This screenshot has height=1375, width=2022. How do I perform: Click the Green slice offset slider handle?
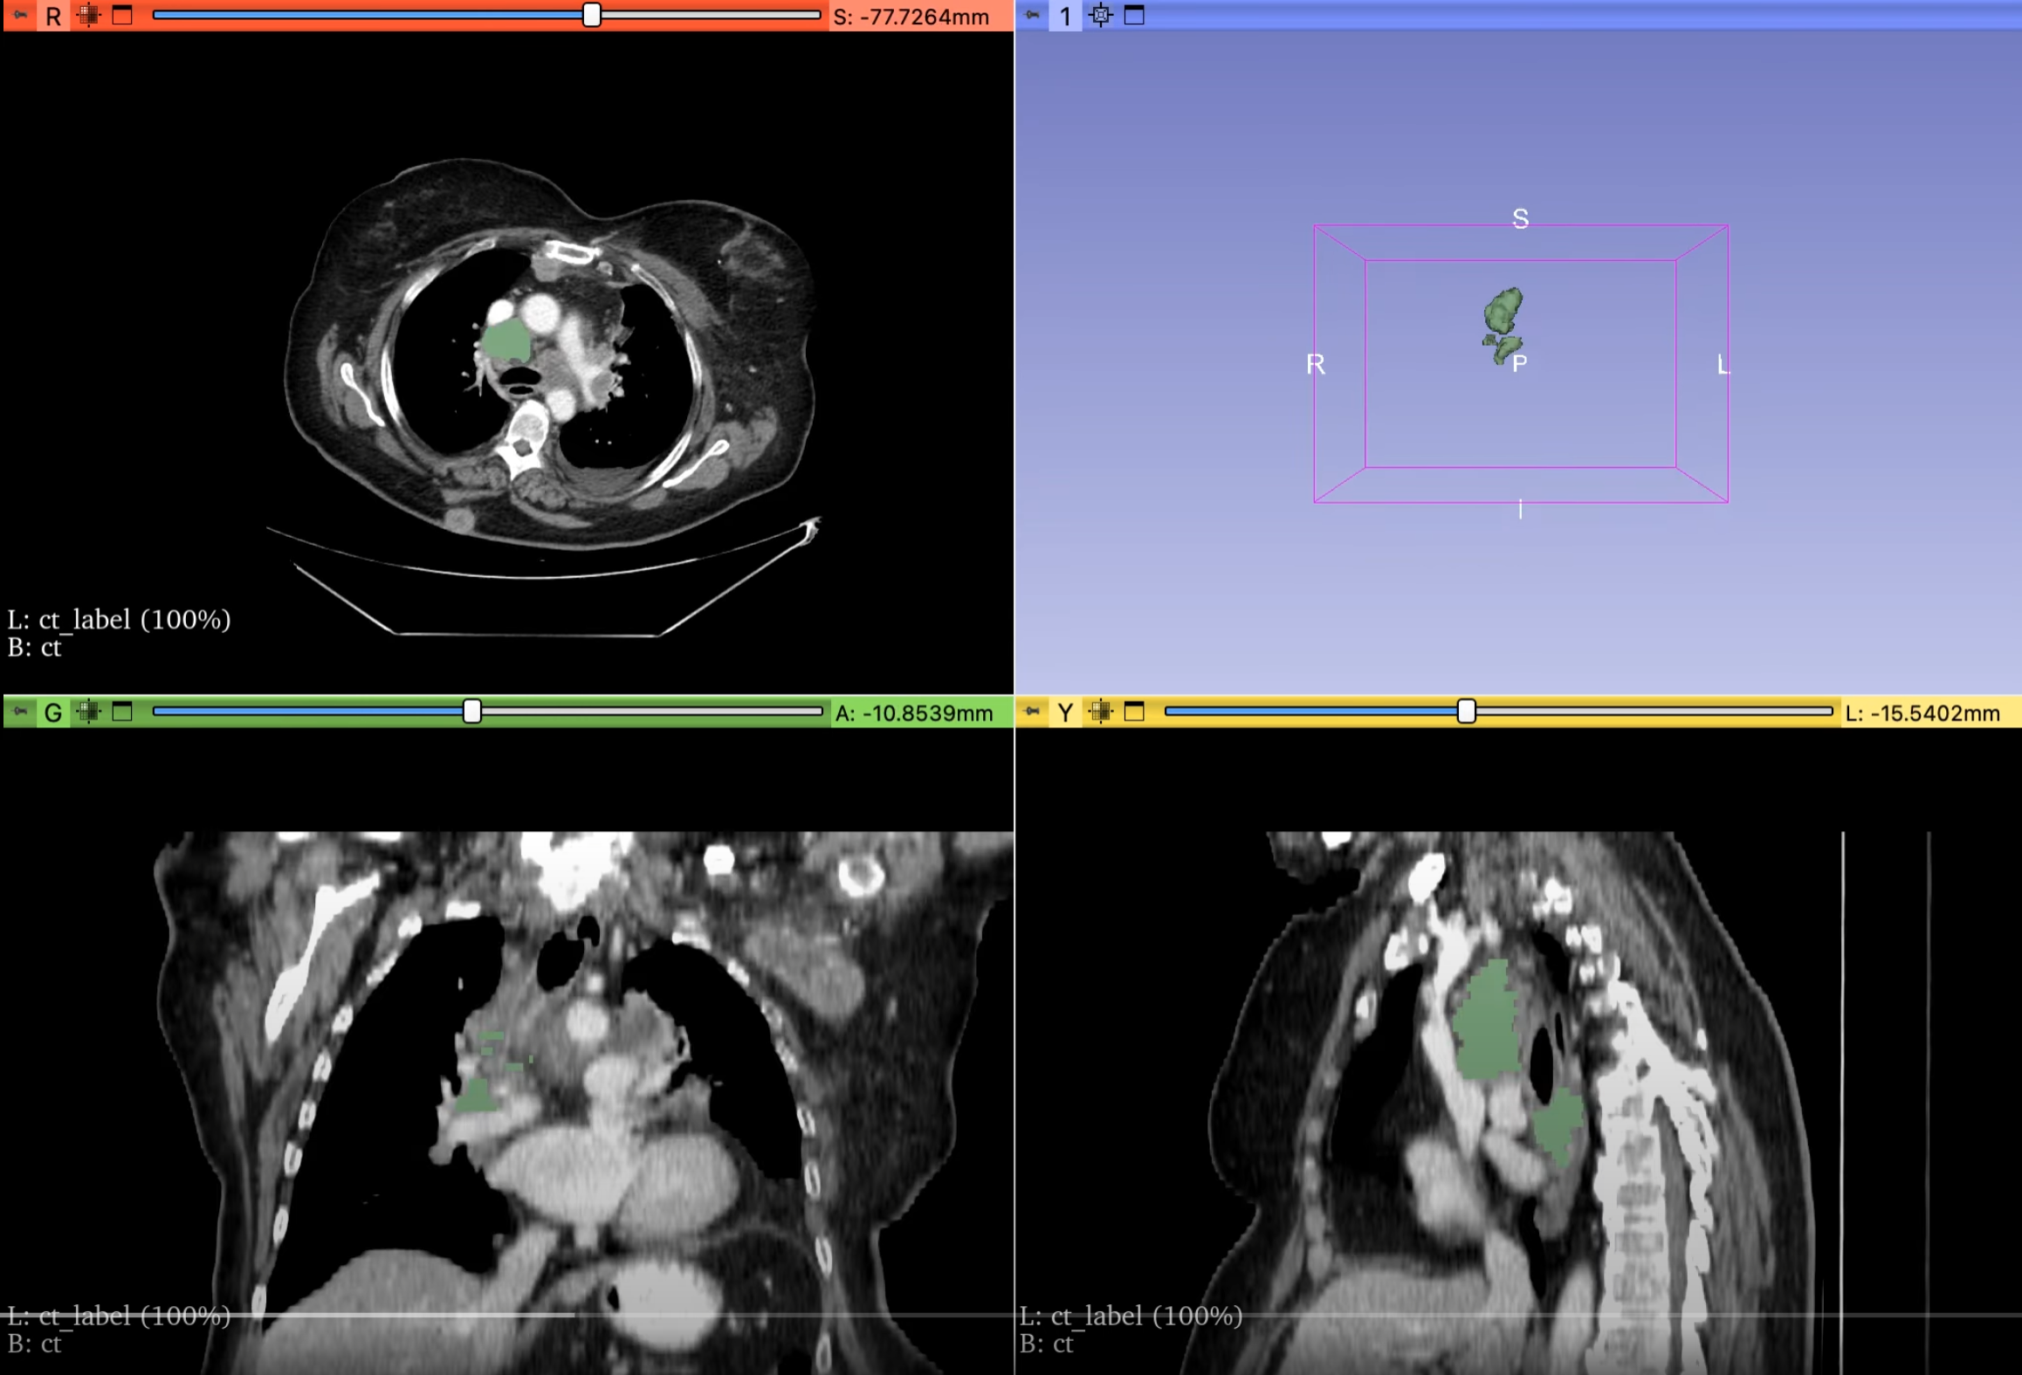coord(472,712)
